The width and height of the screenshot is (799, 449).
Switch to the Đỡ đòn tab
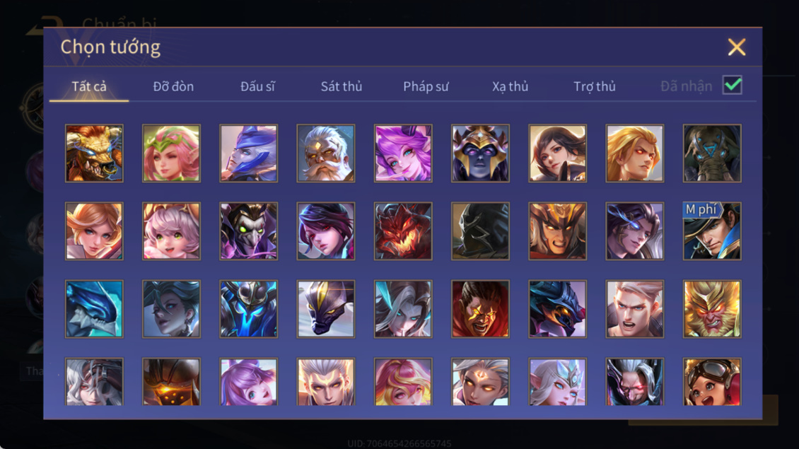pos(173,86)
